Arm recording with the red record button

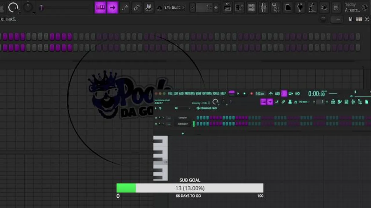[x=251, y=93]
